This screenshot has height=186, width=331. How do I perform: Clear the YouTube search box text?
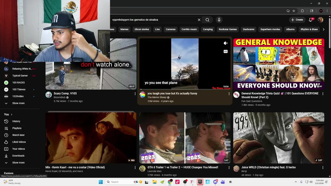click(x=199, y=20)
